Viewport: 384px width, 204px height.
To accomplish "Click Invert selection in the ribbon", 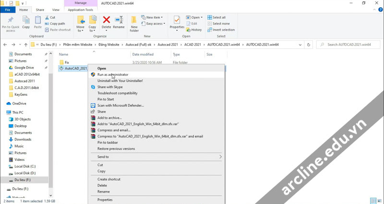I will (x=221, y=30).
